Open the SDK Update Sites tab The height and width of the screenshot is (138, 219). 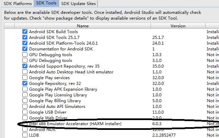[x=78, y=4]
